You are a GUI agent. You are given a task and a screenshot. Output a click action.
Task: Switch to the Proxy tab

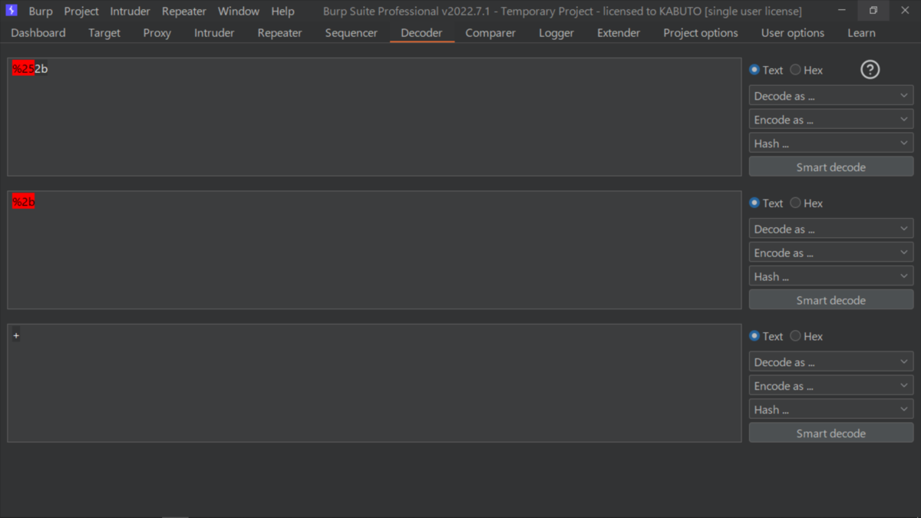(157, 33)
